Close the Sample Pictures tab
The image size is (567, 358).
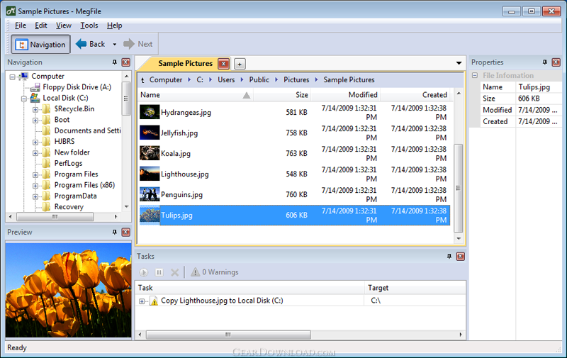pos(223,64)
